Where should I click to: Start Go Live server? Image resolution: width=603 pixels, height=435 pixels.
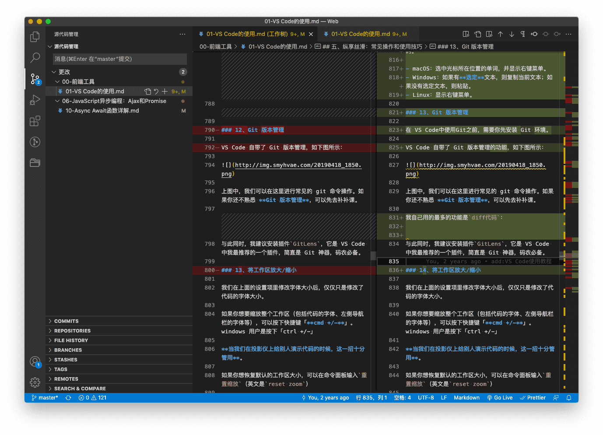pos(500,398)
